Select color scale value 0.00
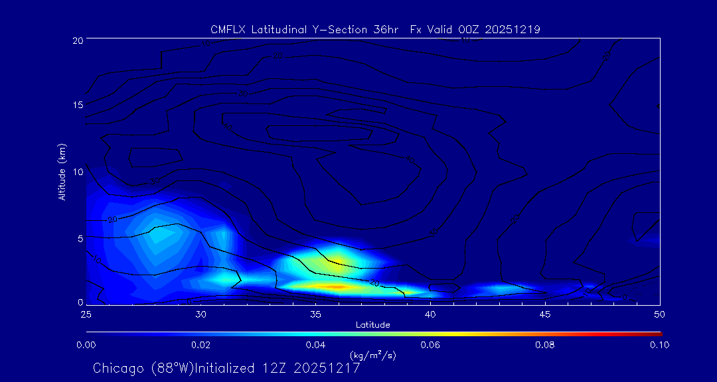The image size is (717, 382). [86, 345]
